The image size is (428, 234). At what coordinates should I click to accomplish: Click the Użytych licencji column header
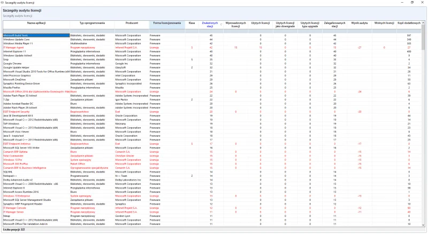261,25
